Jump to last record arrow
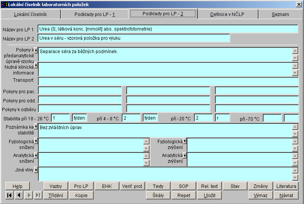The width and height of the screenshot is (304, 204). 38,195
